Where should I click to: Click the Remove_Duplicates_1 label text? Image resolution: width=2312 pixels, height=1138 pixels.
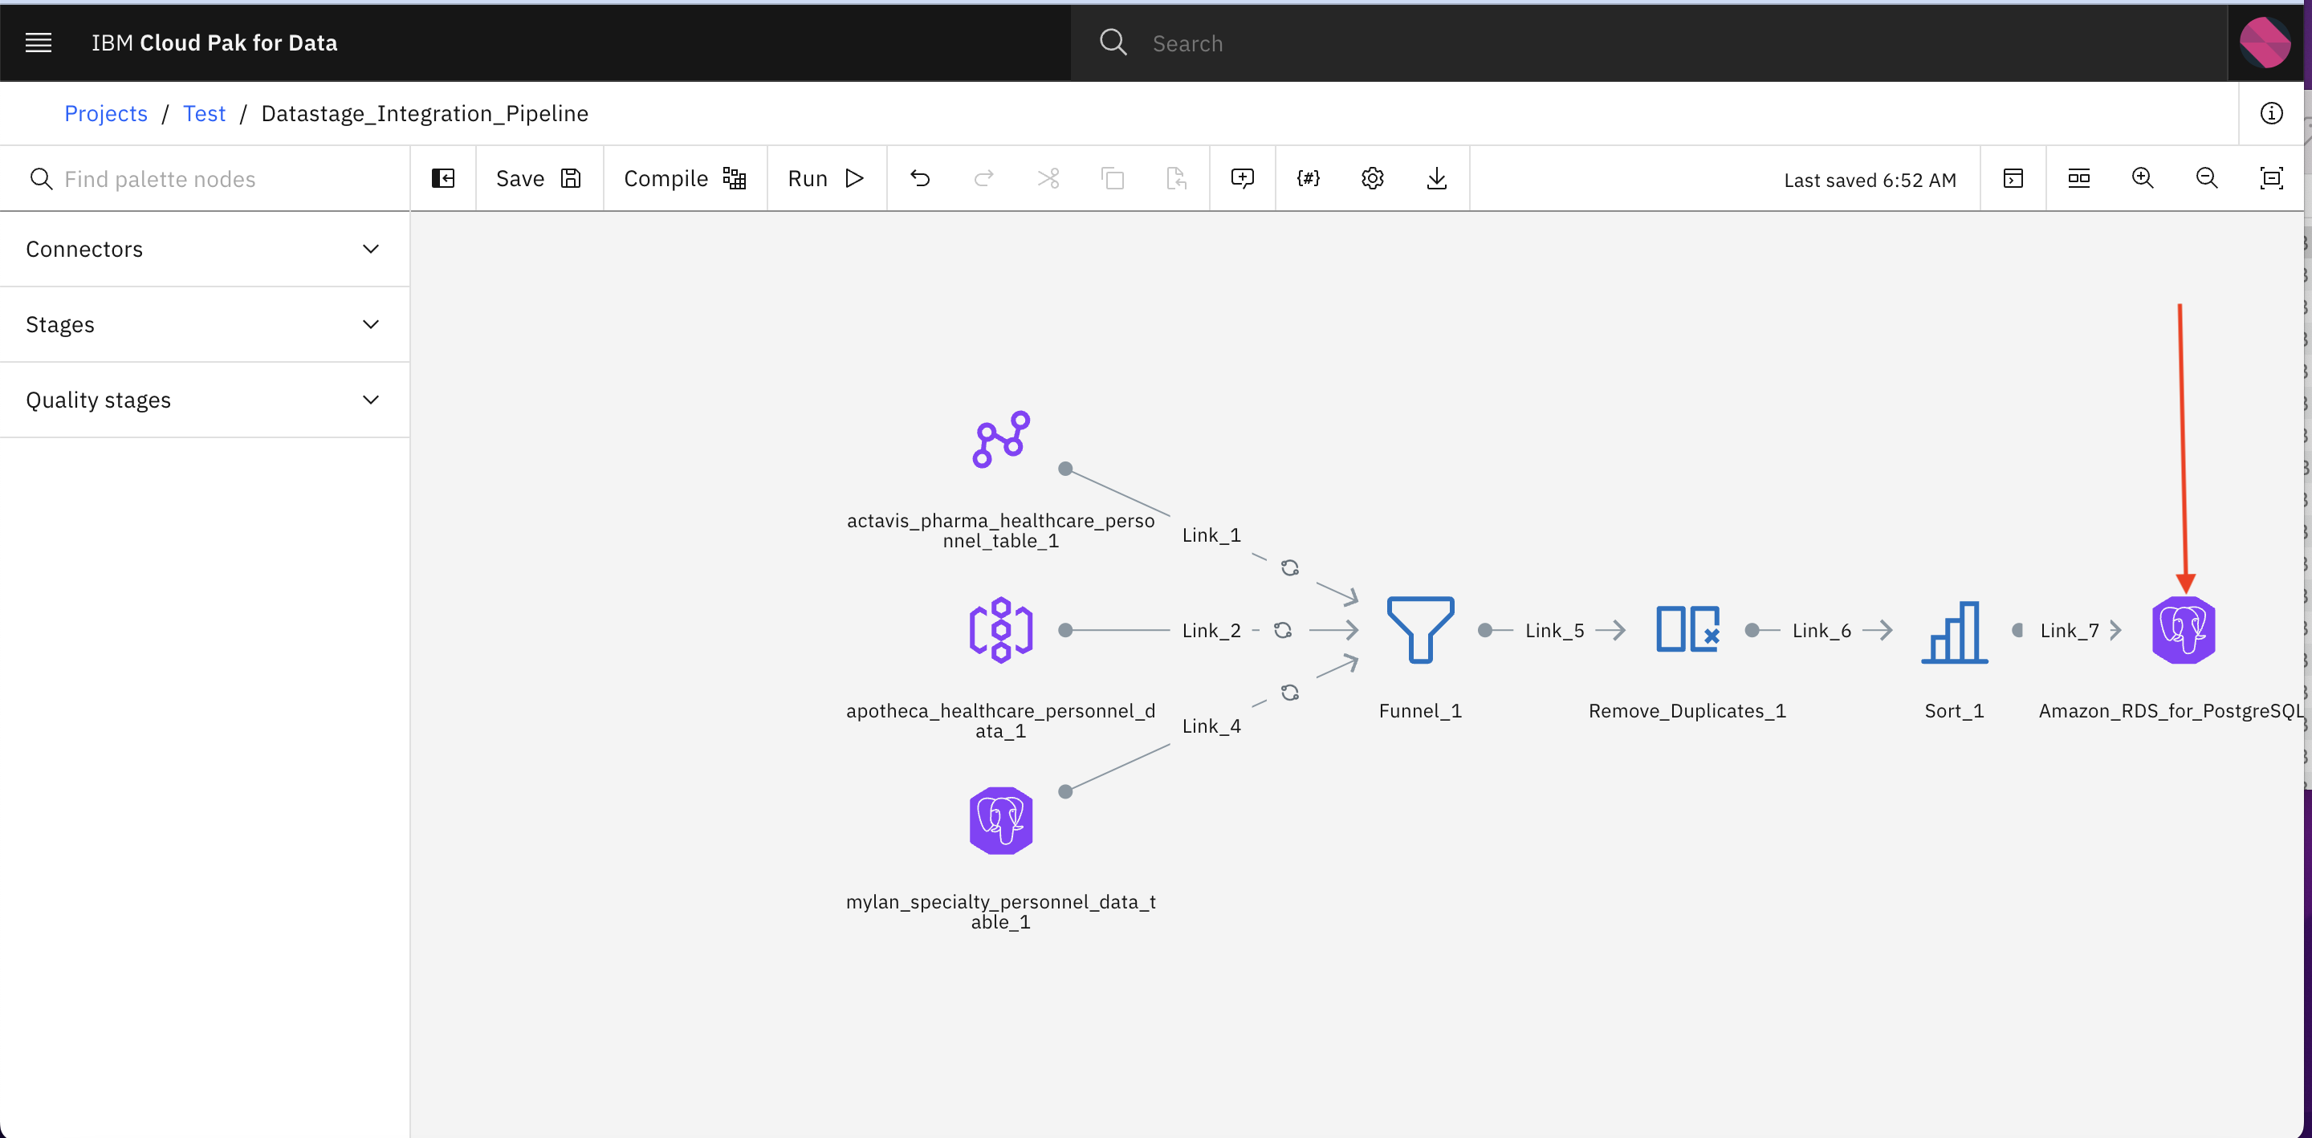pos(1687,711)
